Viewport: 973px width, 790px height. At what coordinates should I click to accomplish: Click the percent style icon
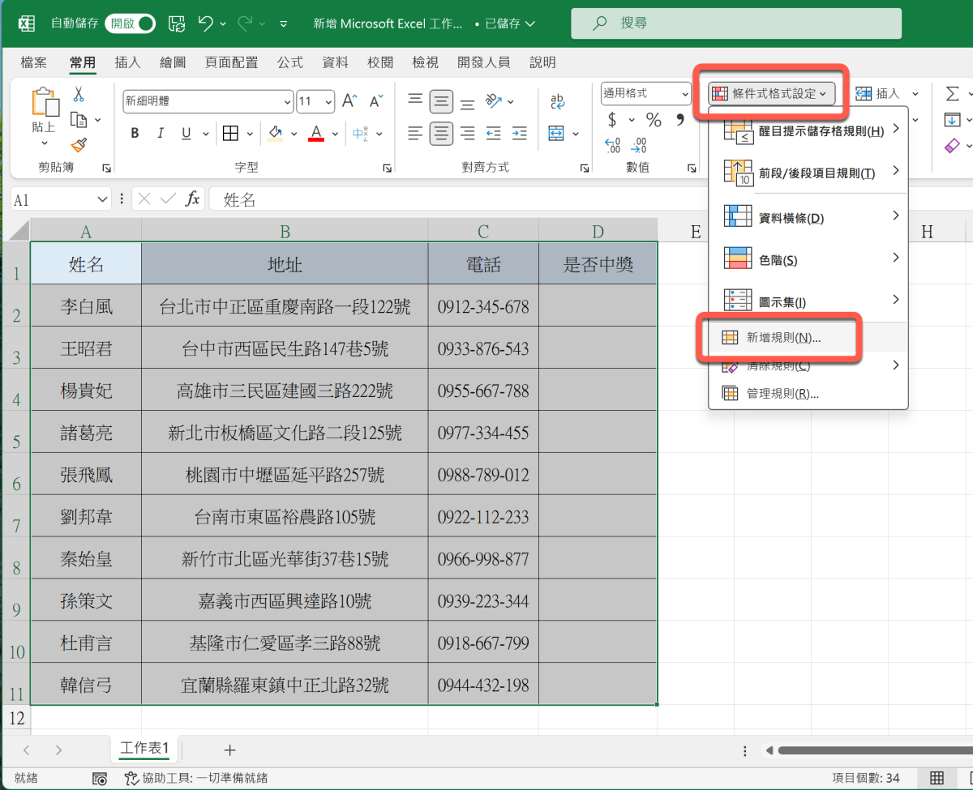coord(654,120)
